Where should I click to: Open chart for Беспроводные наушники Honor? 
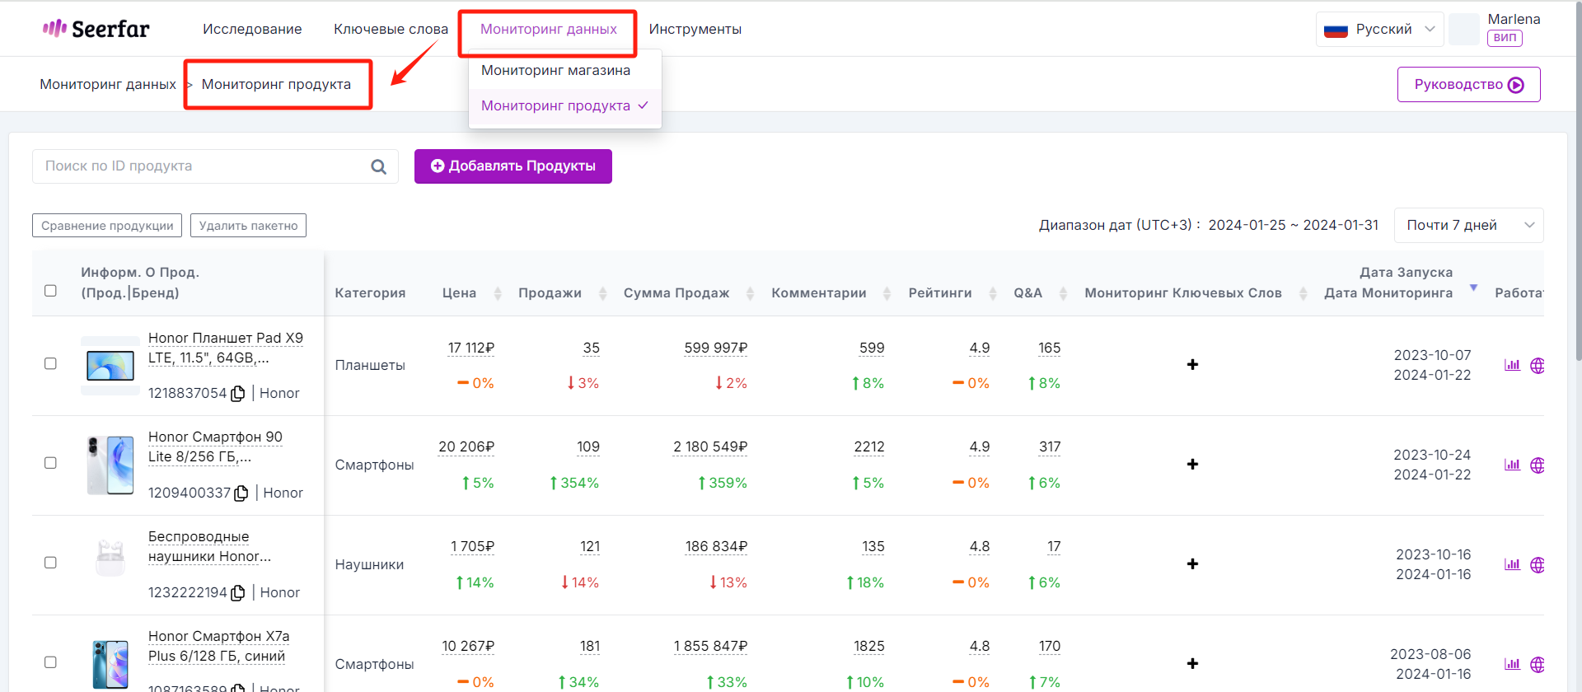tap(1512, 564)
